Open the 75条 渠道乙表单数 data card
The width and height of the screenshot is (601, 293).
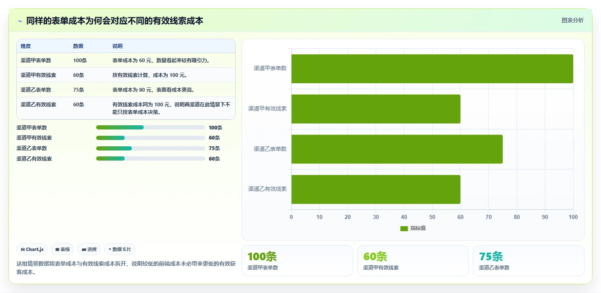(529, 261)
